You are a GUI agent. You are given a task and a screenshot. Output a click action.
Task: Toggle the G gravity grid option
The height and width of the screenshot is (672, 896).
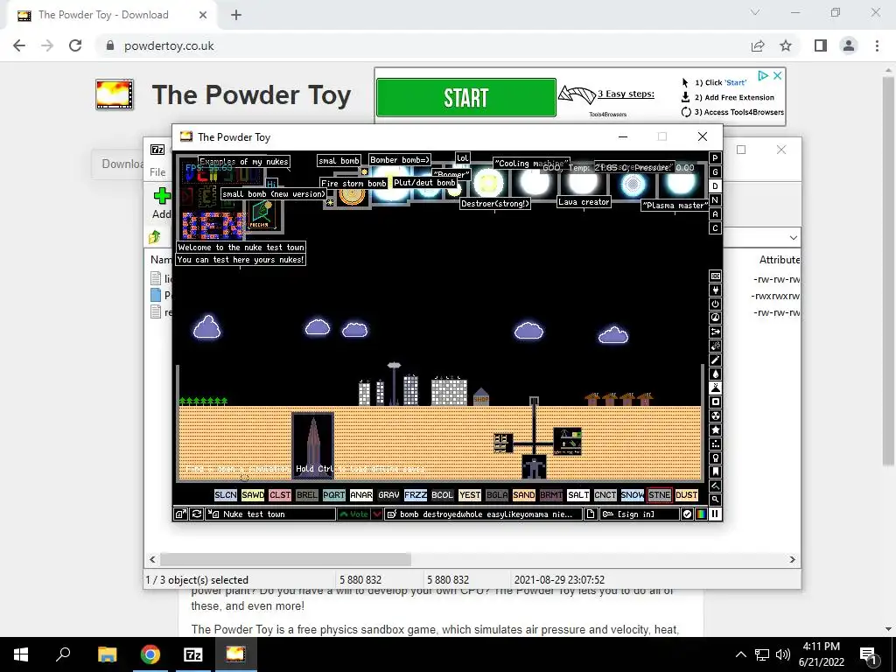(x=715, y=172)
